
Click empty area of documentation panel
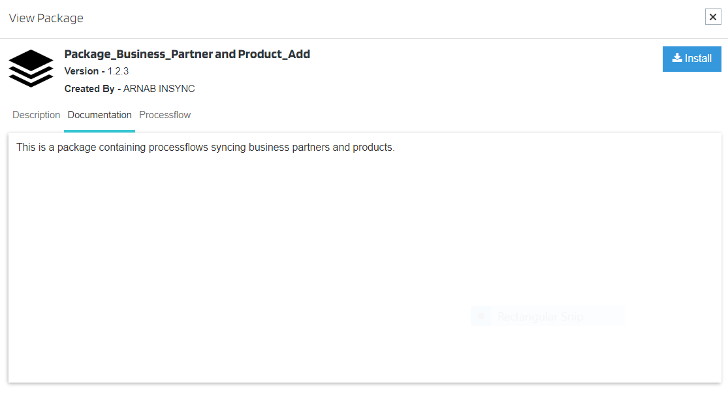click(261, 261)
